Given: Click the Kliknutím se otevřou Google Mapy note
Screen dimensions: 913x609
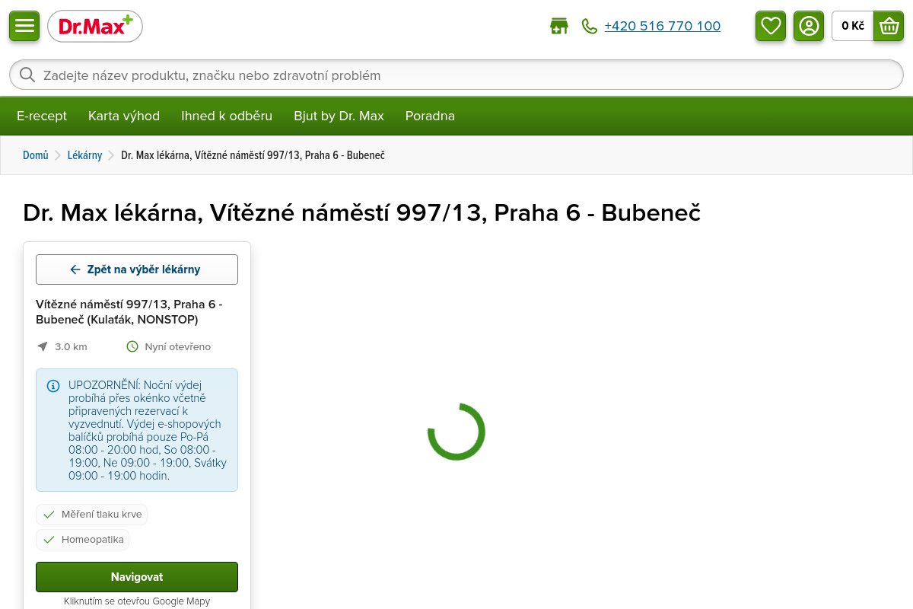Looking at the screenshot, I should pyautogui.click(x=137, y=601).
